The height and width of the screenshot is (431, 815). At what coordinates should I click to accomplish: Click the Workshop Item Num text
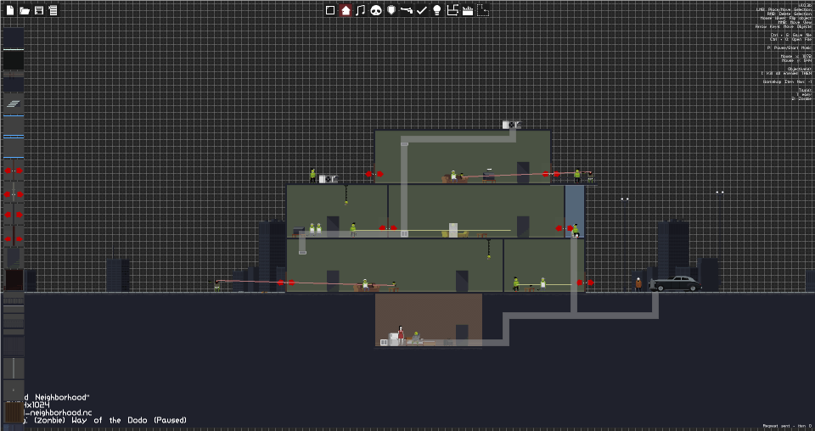click(x=787, y=81)
